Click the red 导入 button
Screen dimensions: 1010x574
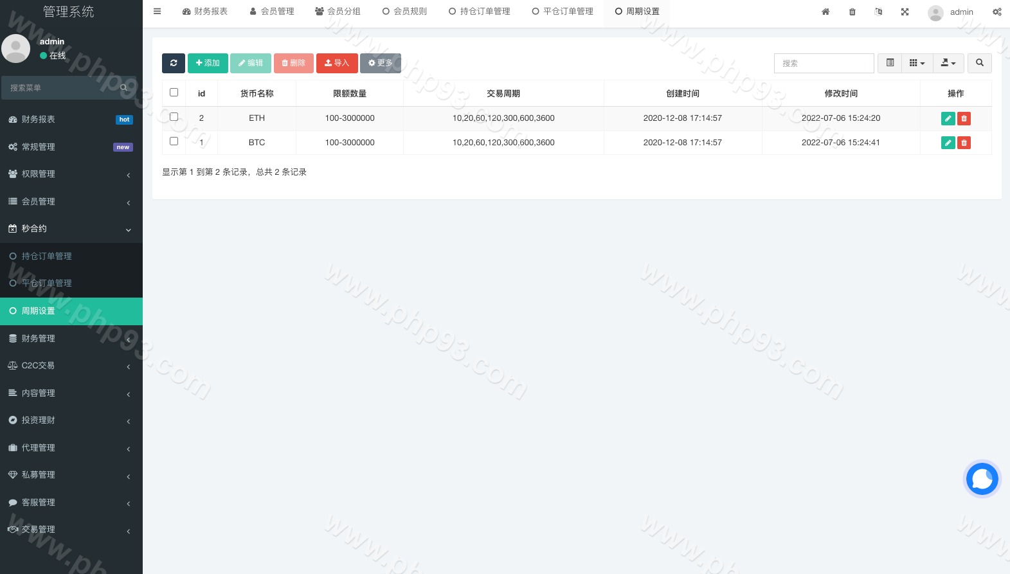point(337,63)
